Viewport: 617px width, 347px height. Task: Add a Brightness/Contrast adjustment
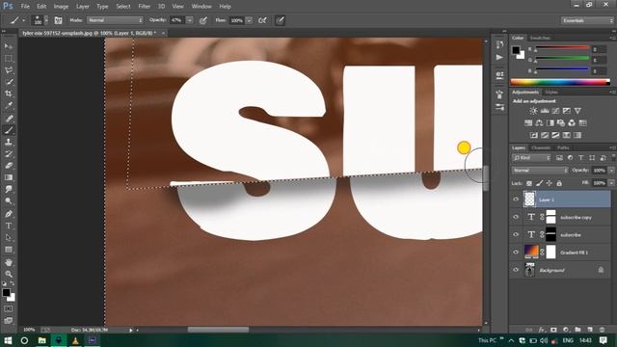pos(533,111)
